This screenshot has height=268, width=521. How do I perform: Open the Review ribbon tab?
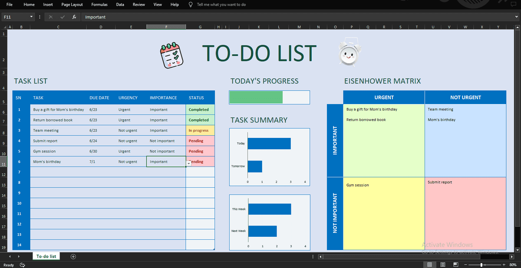[x=138, y=5]
